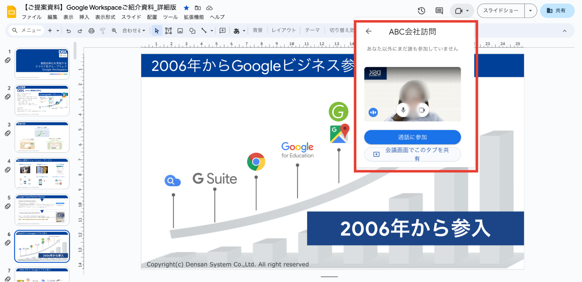
Task: Insert a text box
Action: coord(168,31)
